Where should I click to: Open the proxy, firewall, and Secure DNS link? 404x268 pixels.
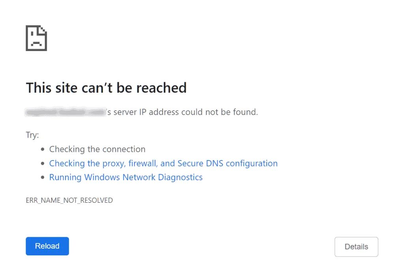coord(163,163)
